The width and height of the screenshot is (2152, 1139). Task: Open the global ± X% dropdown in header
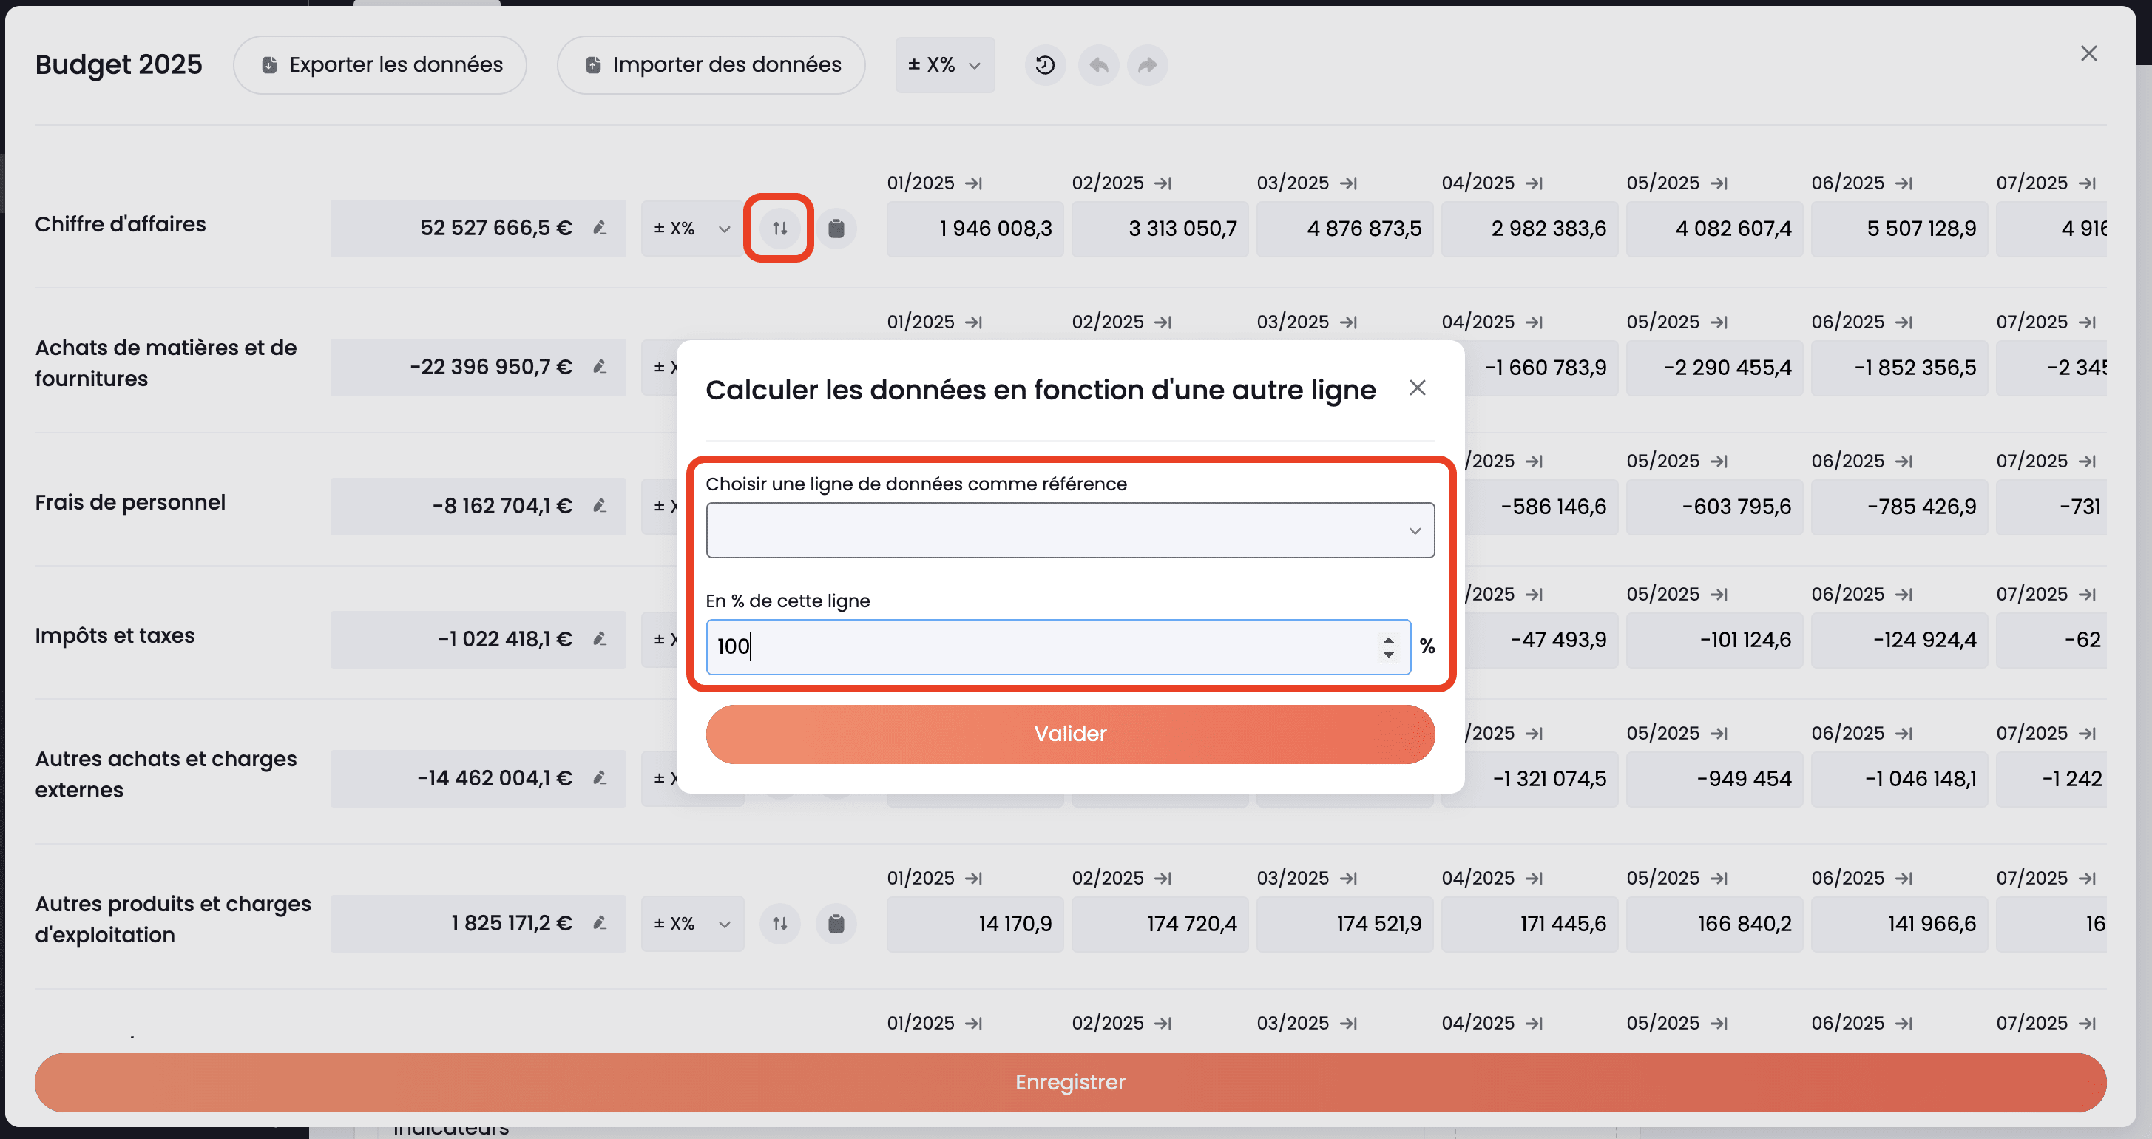(945, 65)
